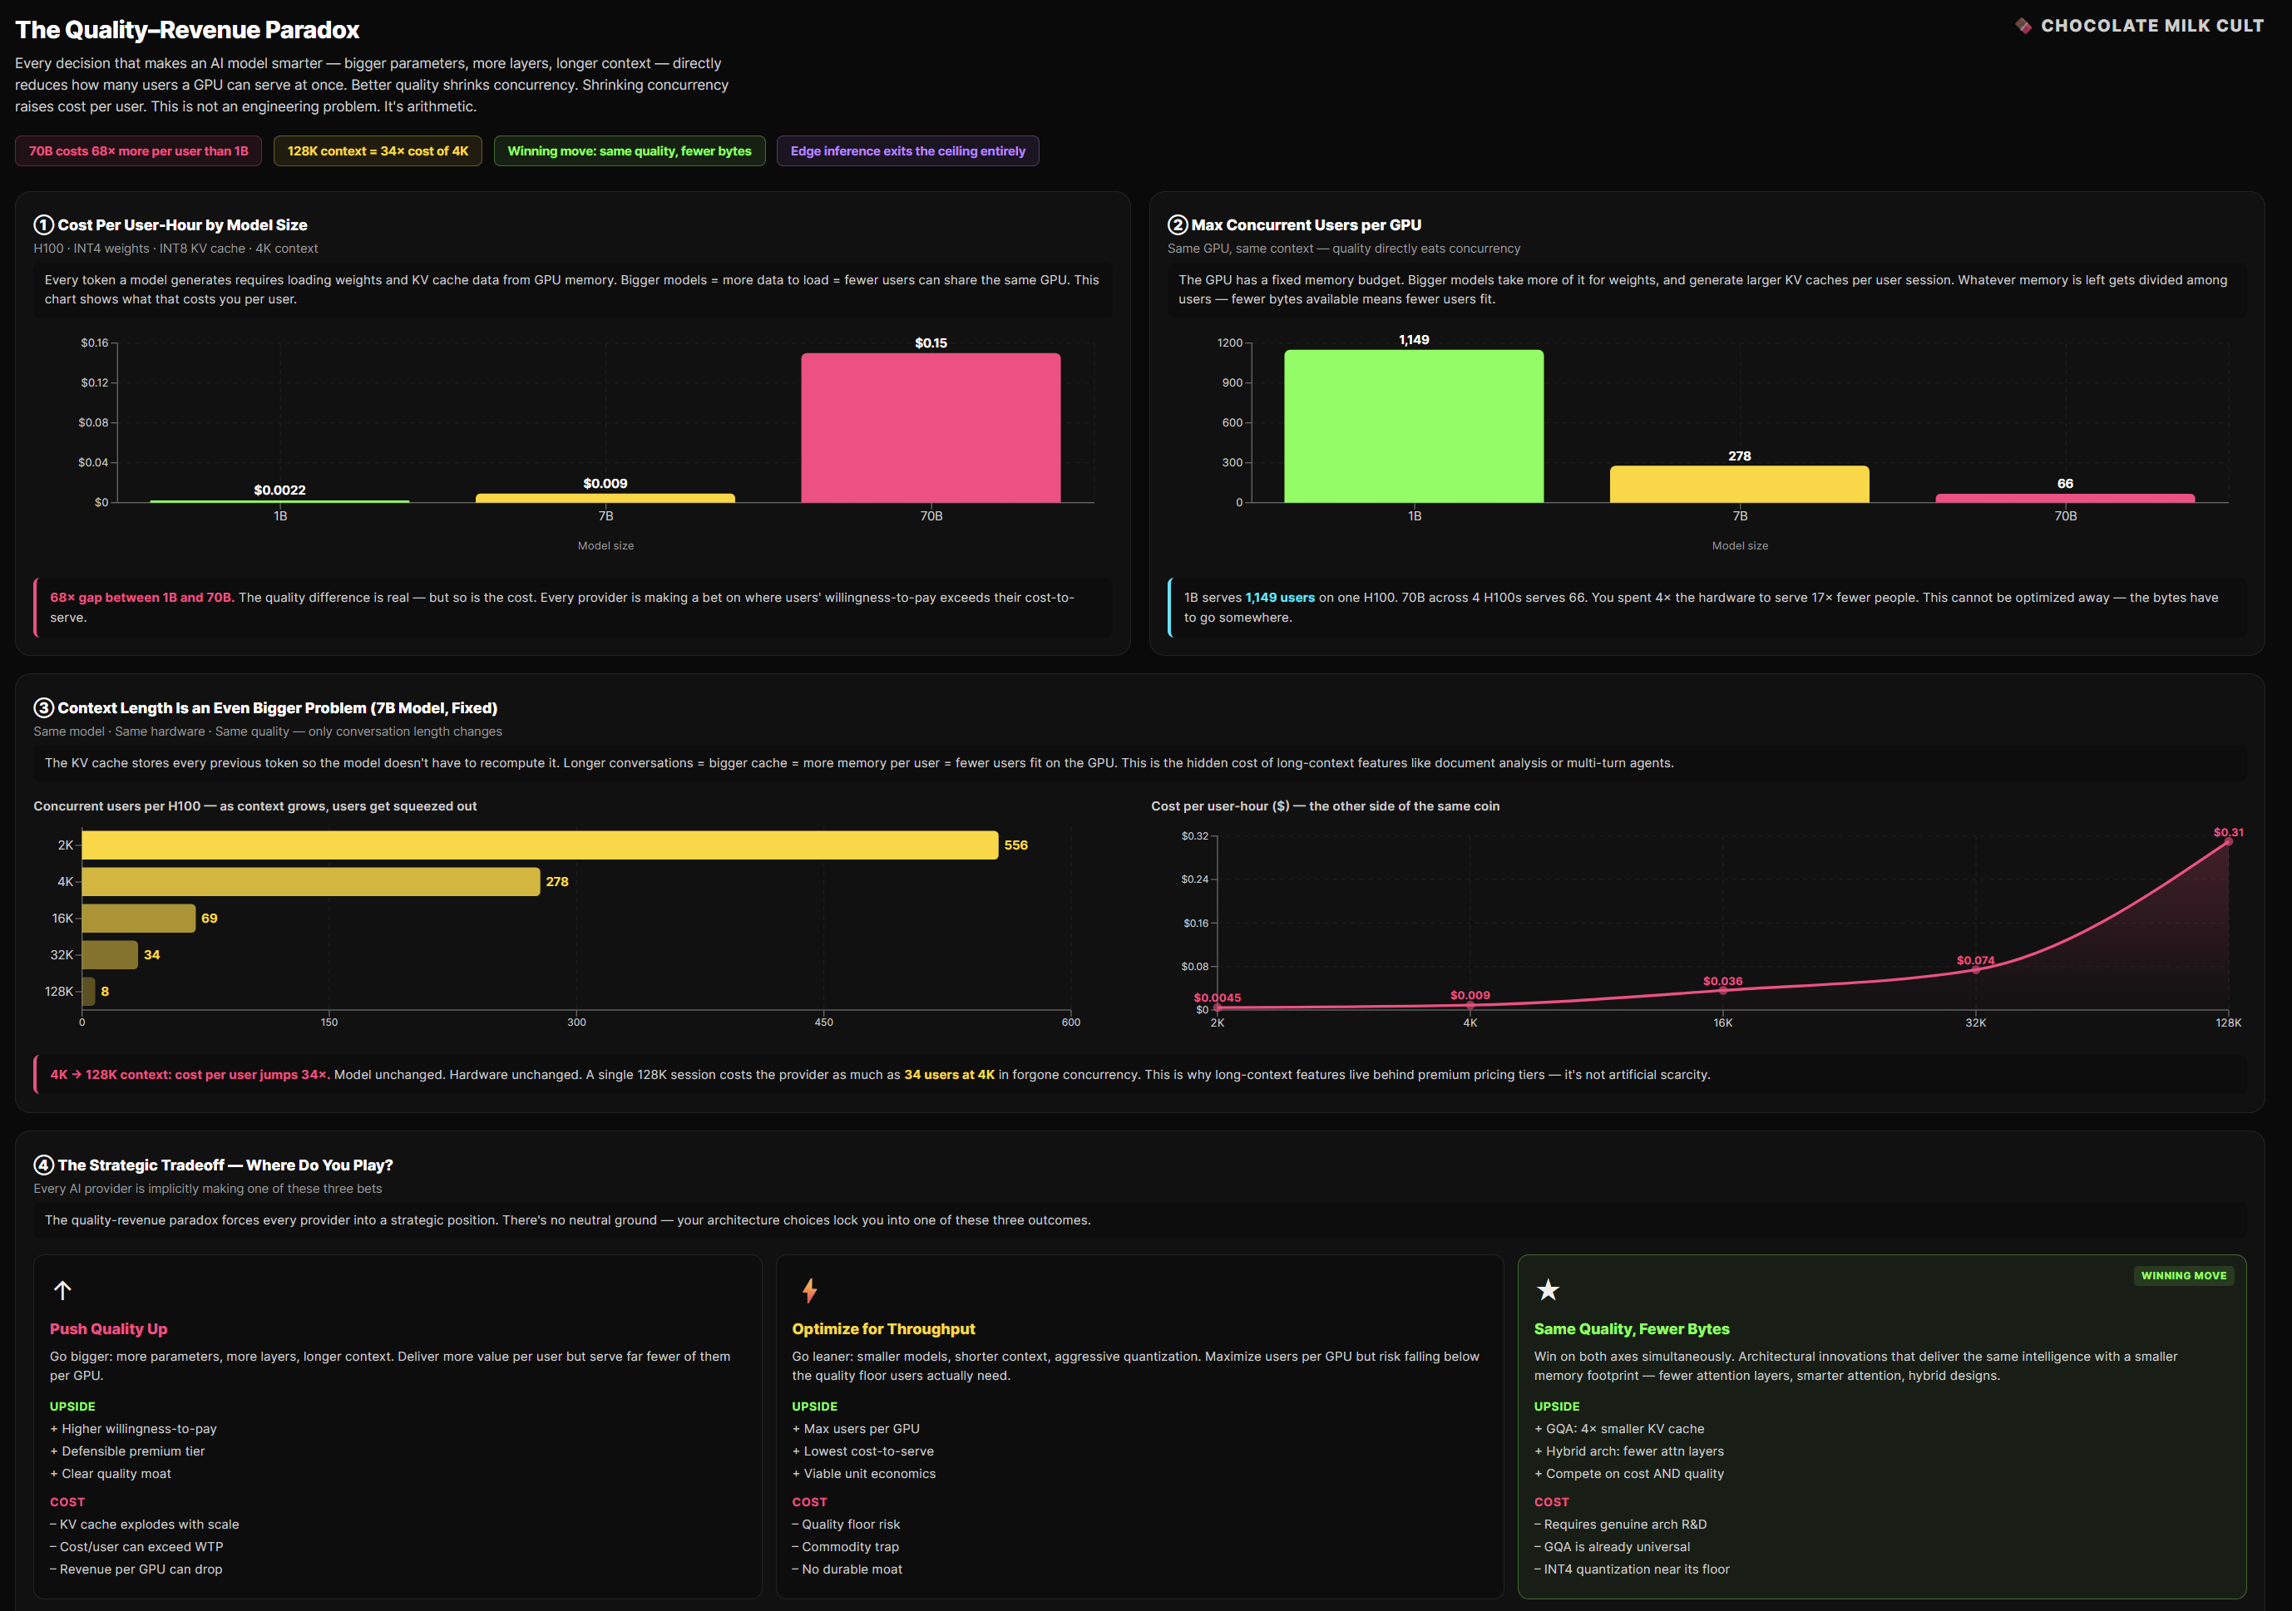Click the lightning bolt icon for Optimize for Throughput
The image size is (2292, 1611).
click(x=809, y=1290)
